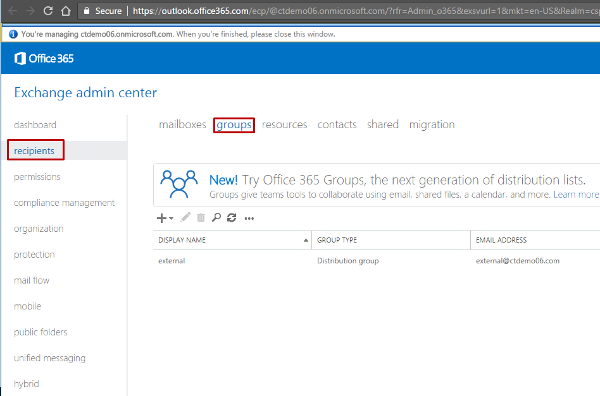Click the info icon in notification bar
Image resolution: width=600 pixels, height=396 pixels.
13,34
